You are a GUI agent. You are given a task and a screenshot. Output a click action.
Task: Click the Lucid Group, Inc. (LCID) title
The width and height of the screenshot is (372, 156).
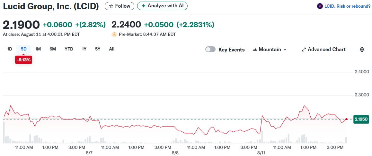51,6
